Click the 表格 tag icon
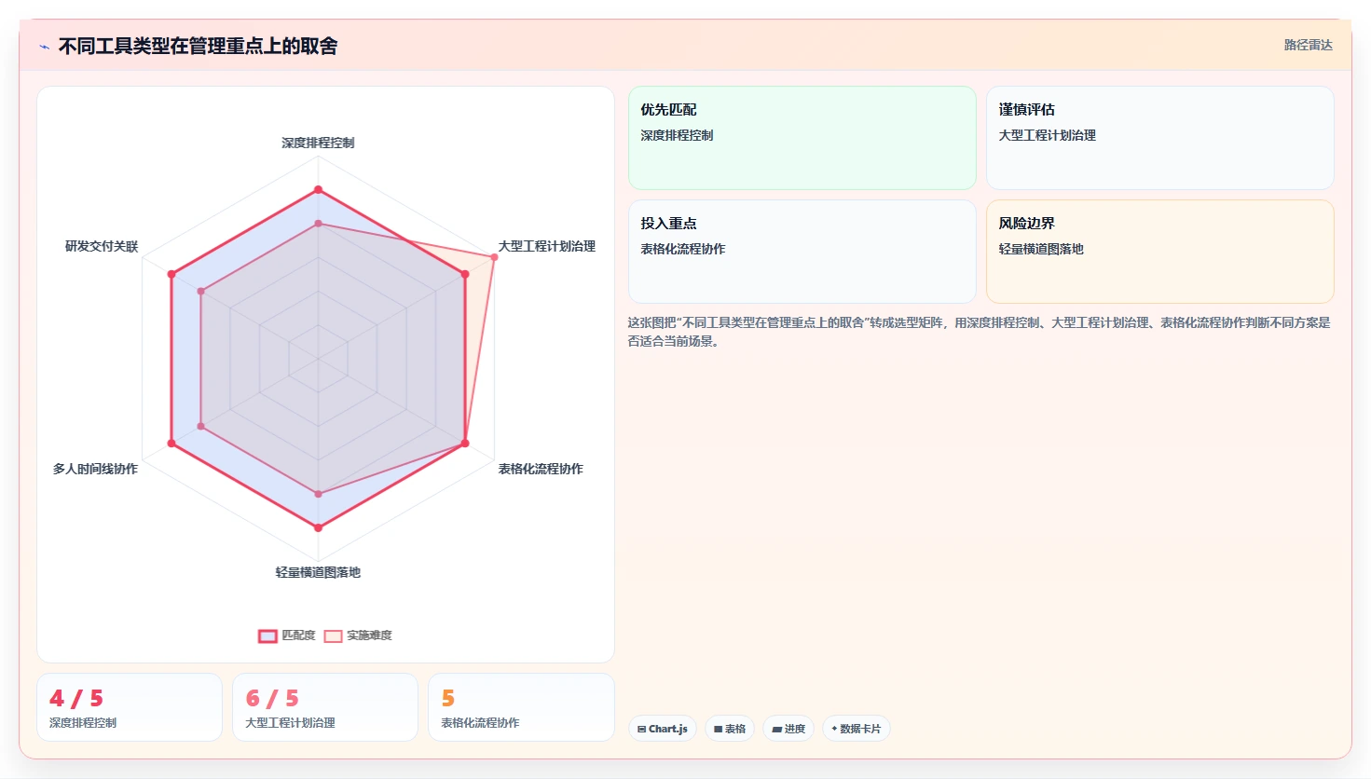Image resolution: width=1371 pixels, height=779 pixels. (718, 729)
